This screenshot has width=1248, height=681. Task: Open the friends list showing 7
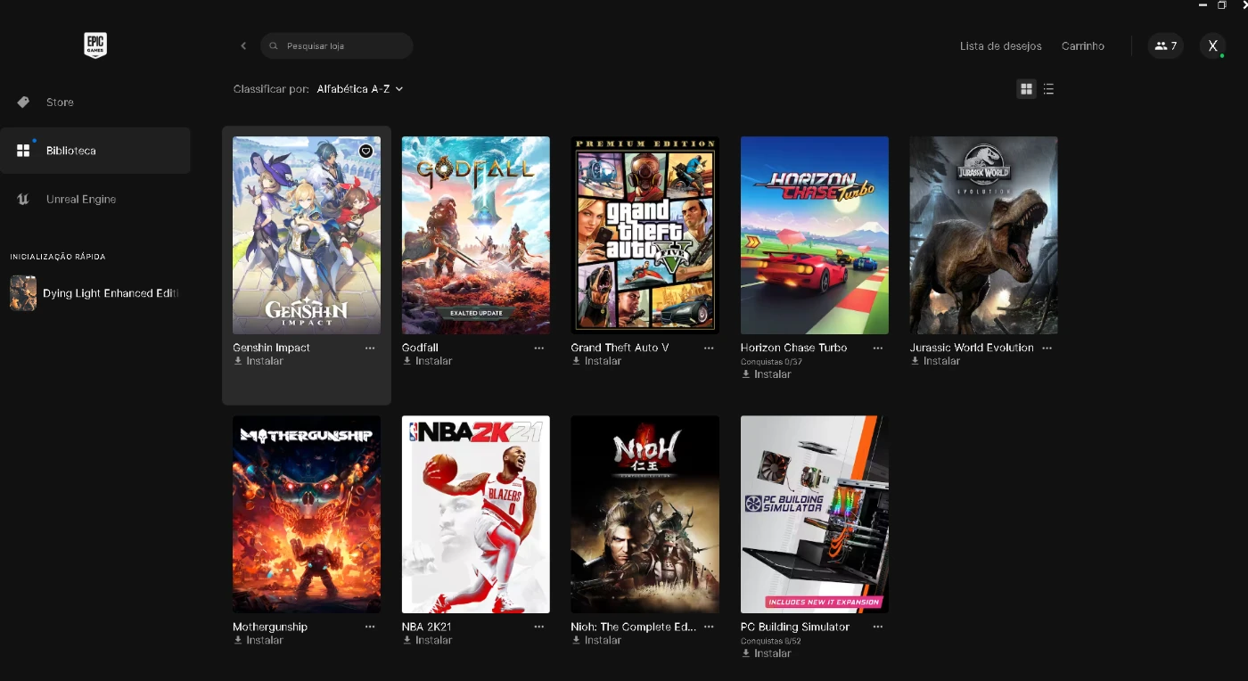[1166, 45]
